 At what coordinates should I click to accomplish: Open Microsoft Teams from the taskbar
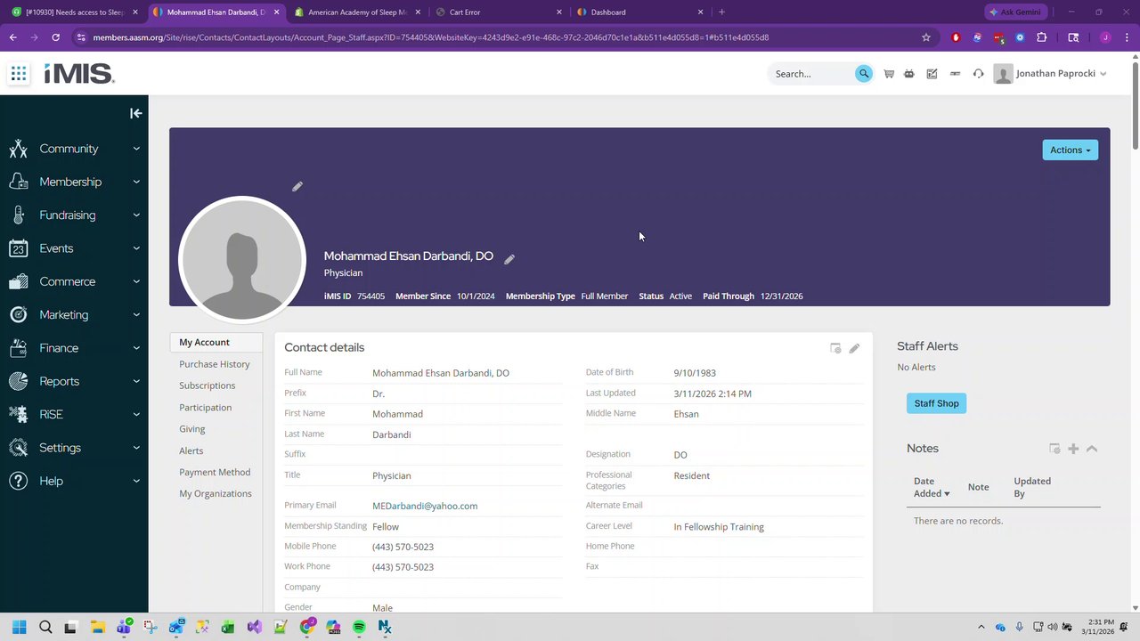(x=124, y=627)
